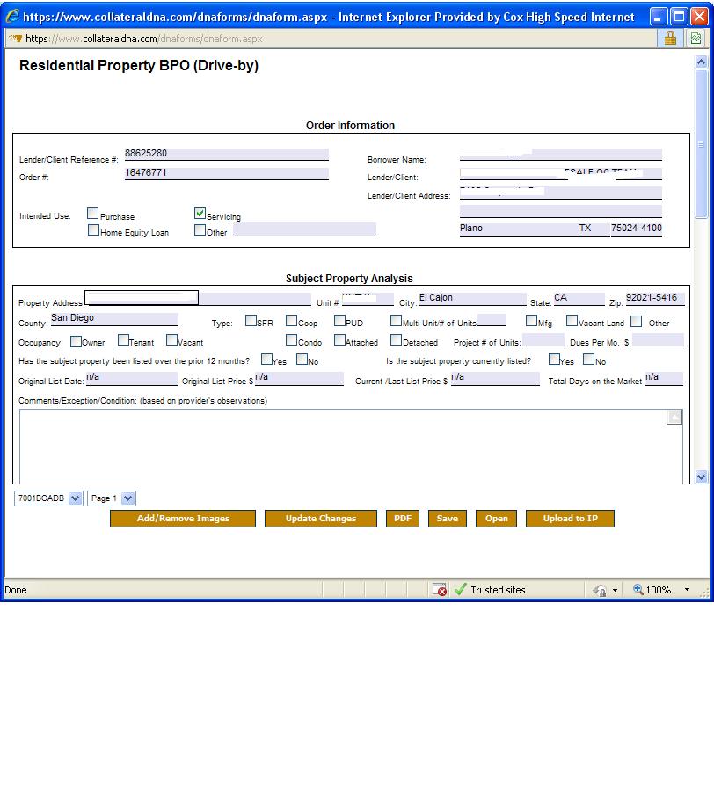Click the popup blocker icon in status bar
714x793 pixels.
pyautogui.click(x=441, y=590)
